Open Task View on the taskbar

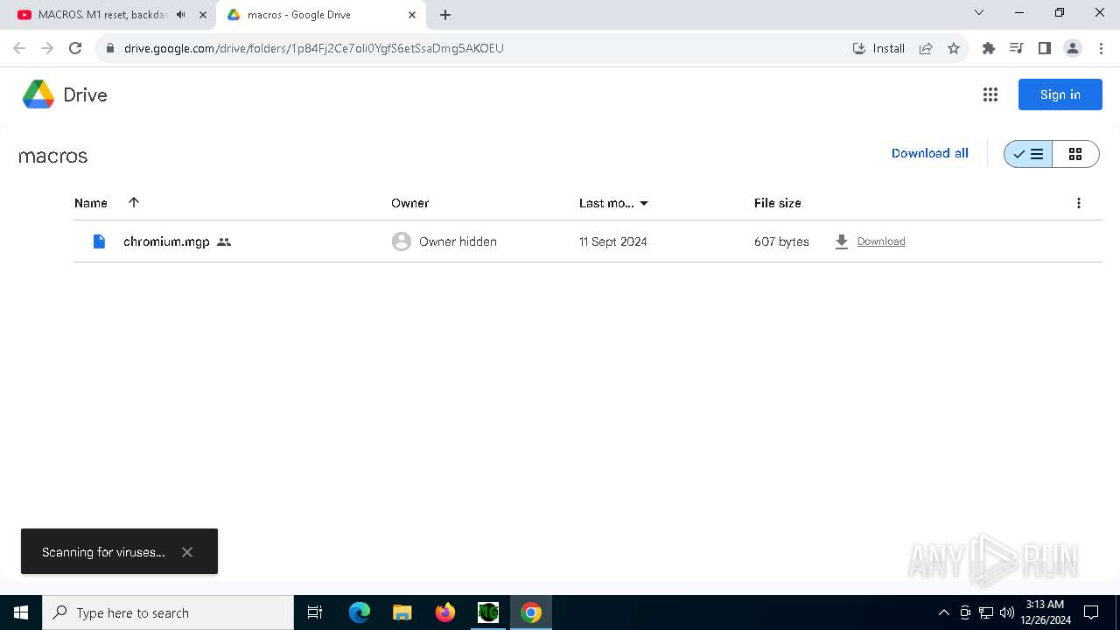tap(315, 612)
